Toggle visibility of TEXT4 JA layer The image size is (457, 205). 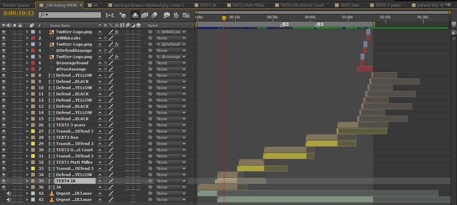pyautogui.click(x=4, y=181)
